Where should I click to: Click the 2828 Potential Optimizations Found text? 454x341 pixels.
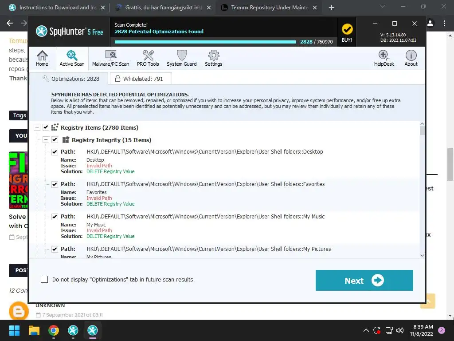[159, 32]
